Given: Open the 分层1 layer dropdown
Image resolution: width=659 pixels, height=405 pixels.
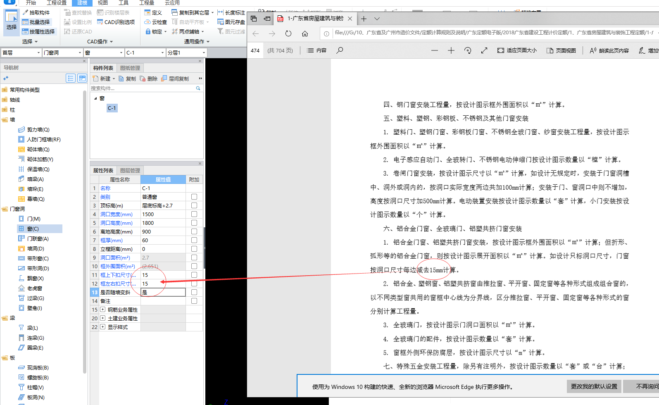Looking at the screenshot, I should point(204,53).
